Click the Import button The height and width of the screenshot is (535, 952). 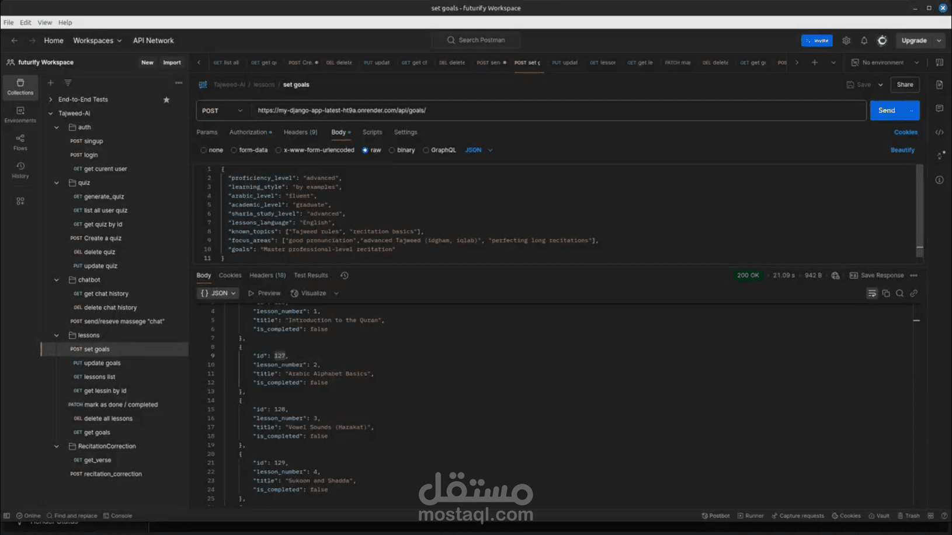click(172, 62)
